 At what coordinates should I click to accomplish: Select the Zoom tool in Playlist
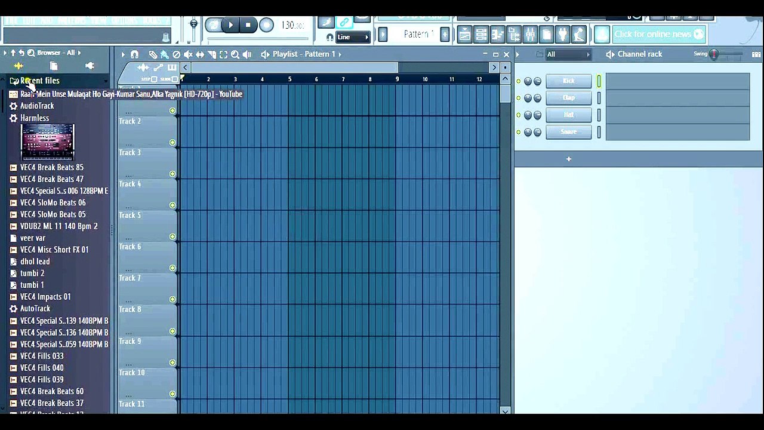pos(235,54)
